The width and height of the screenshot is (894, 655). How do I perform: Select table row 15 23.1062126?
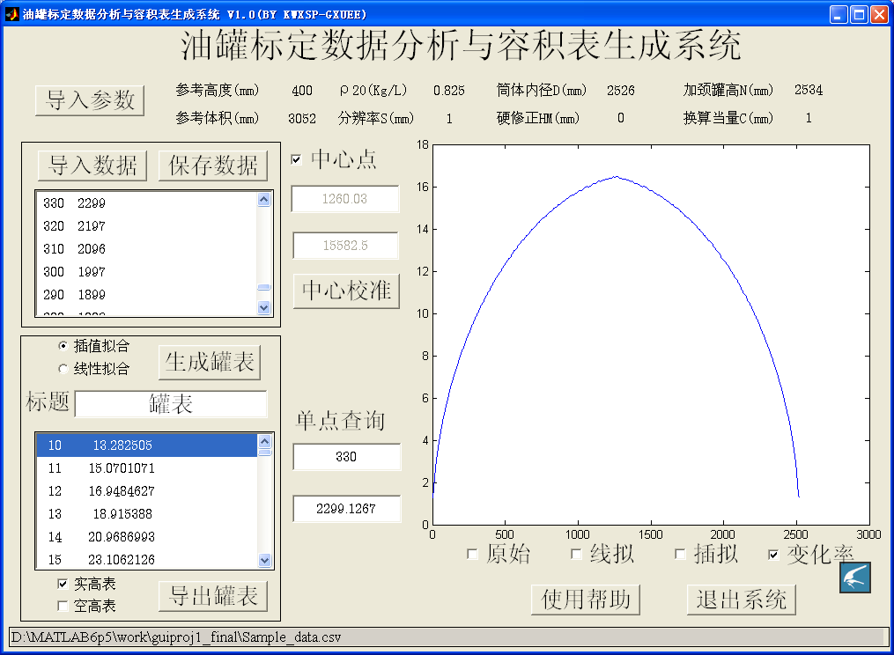(147, 559)
